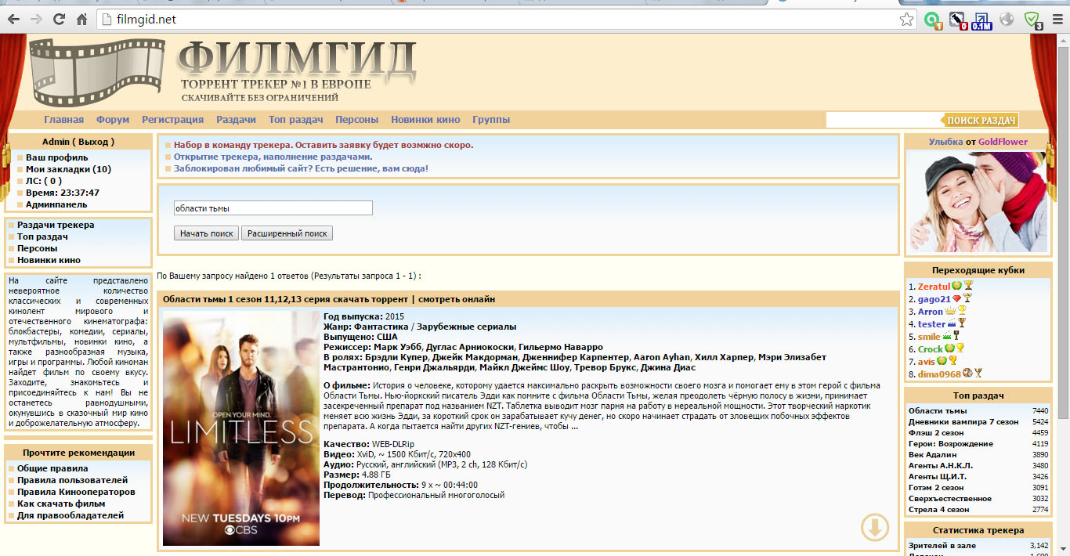The height and width of the screenshot is (556, 1070).
Task: Open Раздачи трекера sidebar link
Action: click(x=56, y=225)
